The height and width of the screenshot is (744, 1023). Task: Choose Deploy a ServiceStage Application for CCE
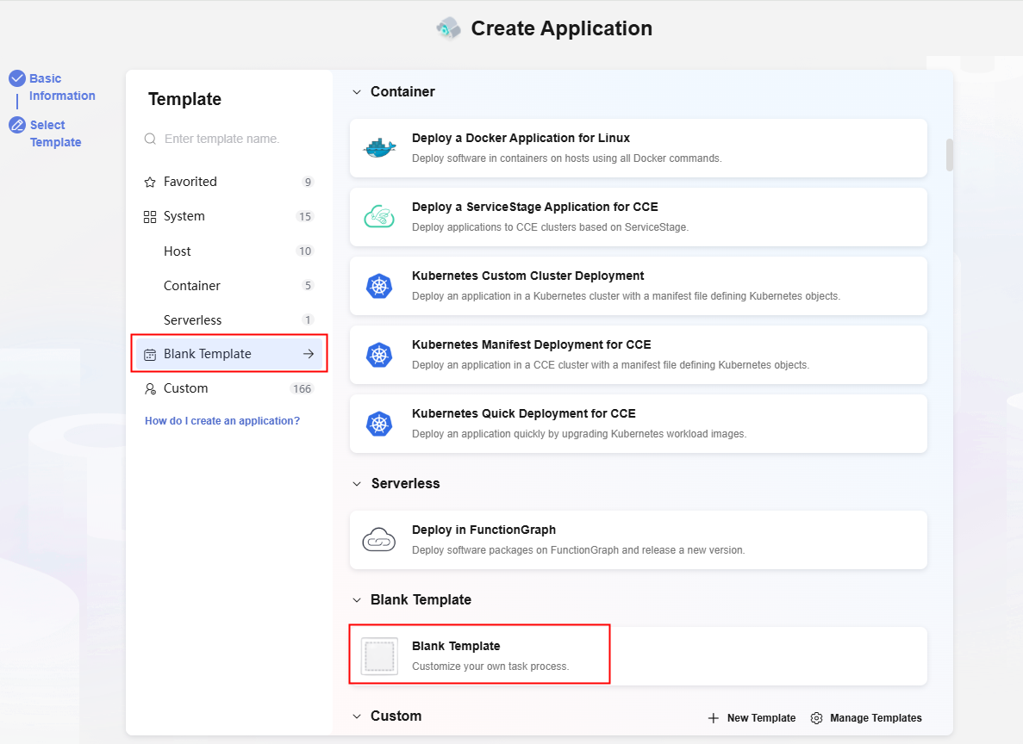tap(638, 217)
